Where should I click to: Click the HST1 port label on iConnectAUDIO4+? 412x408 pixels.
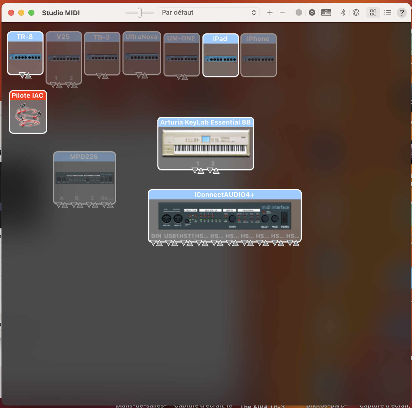point(187,236)
